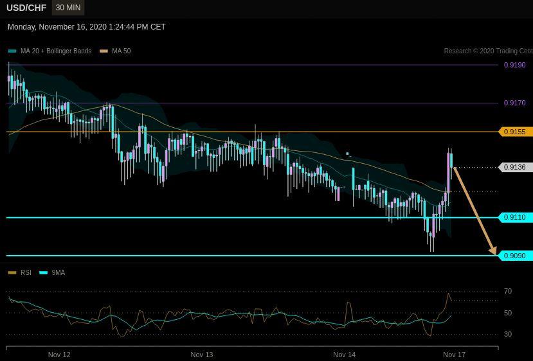Click the 30 MIN timeframe button
The width and height of the screenshot is (533, 361).
click(x=68, y=8)
